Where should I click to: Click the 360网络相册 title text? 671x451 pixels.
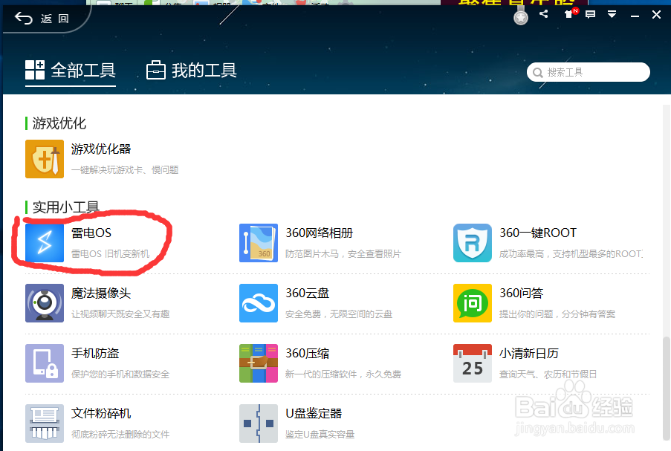[320, 233]
